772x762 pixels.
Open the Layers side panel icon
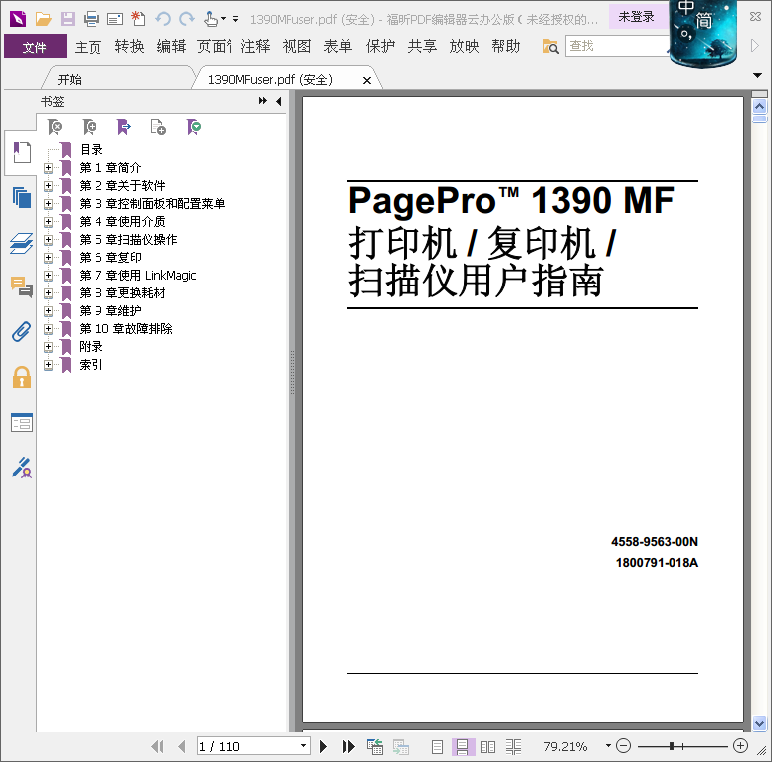coord(22,243)
